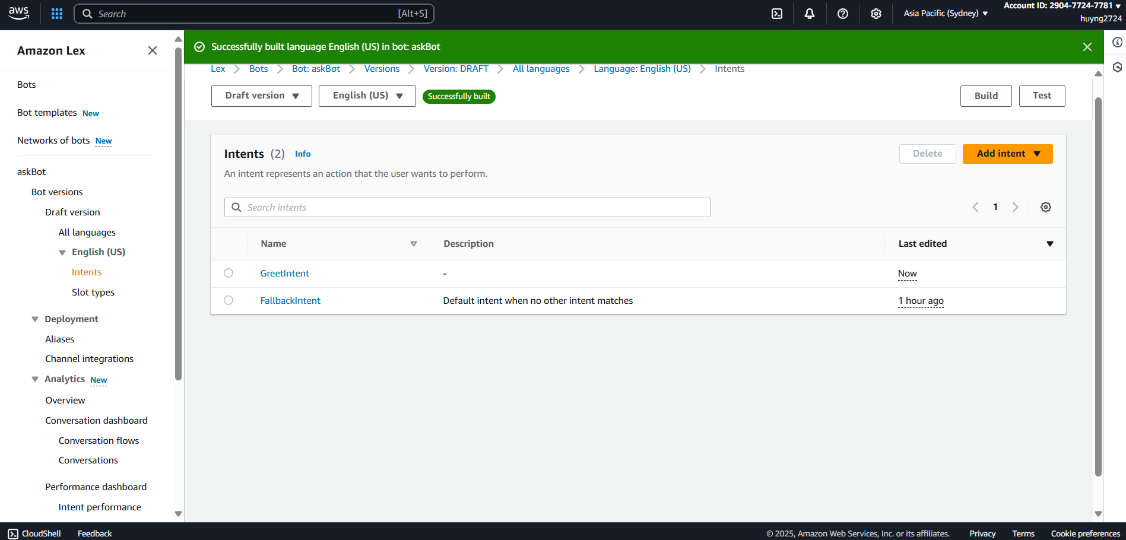Open the AWS services grid menu
This screenshot has width=1126, height=540.
57,14
